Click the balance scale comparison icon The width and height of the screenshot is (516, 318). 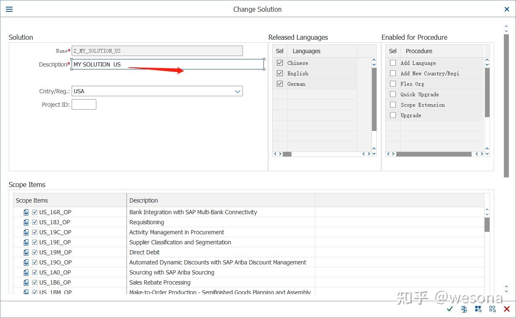464,309
